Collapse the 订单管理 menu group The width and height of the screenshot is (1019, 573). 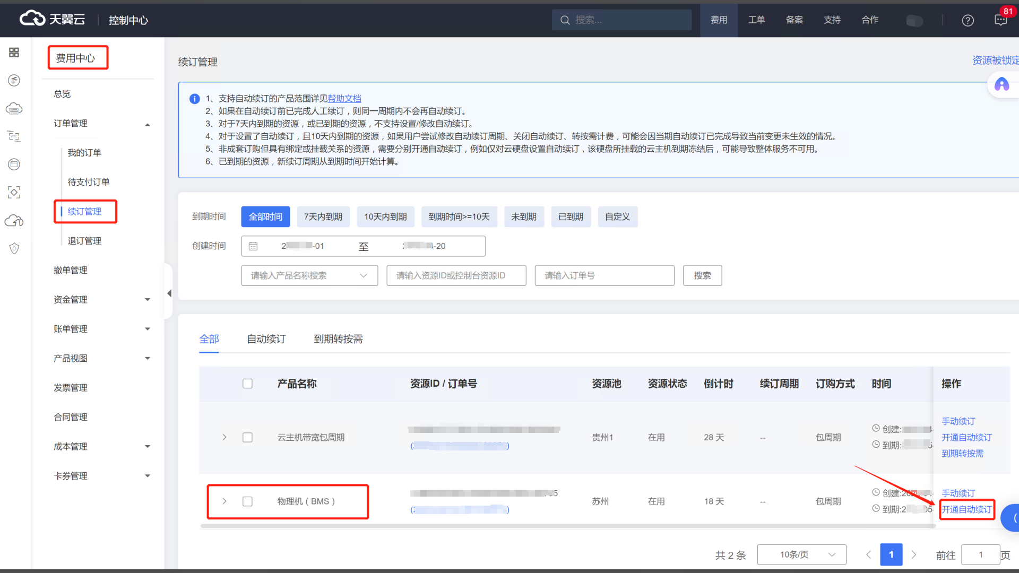(148, 124)
